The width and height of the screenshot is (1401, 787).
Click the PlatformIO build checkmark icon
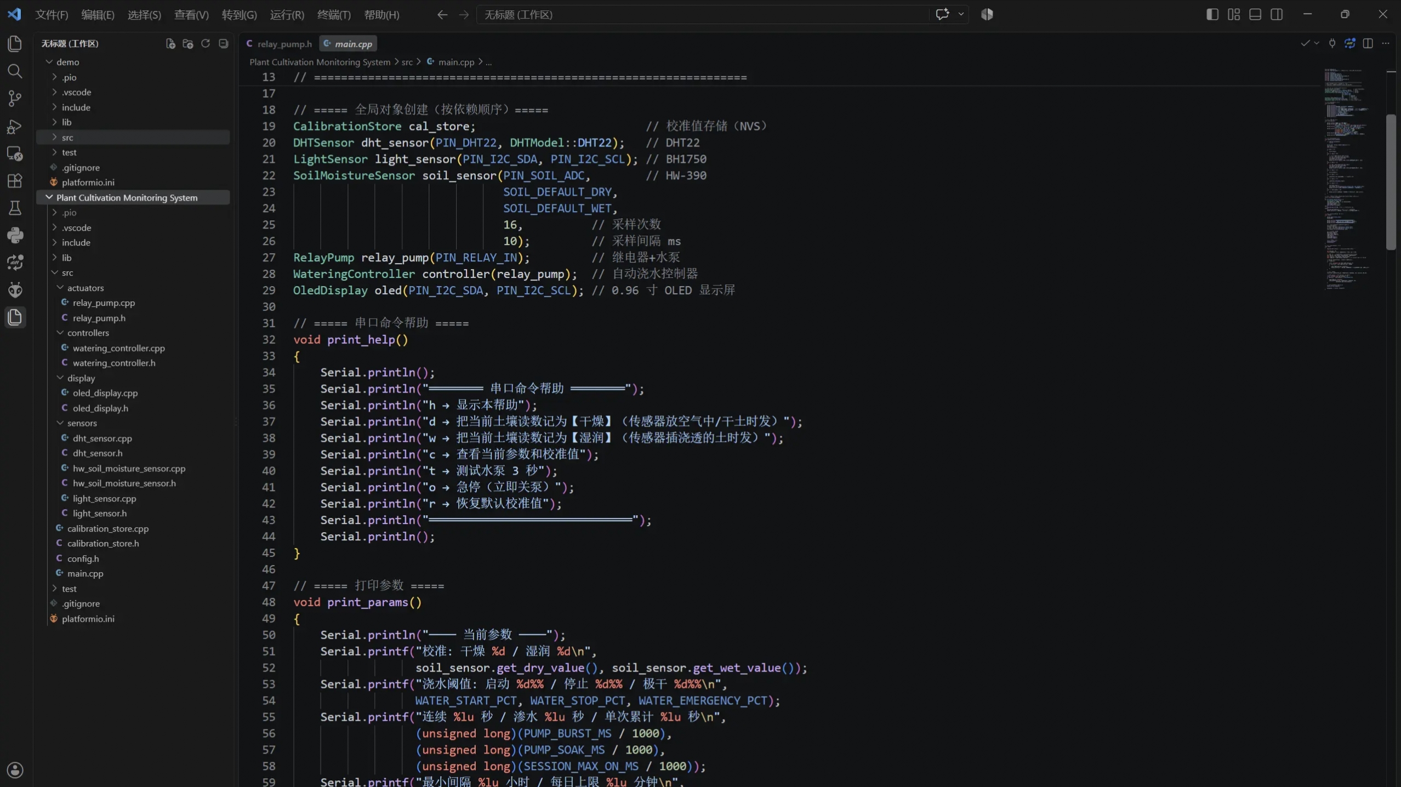click(x=1305, y=43)
